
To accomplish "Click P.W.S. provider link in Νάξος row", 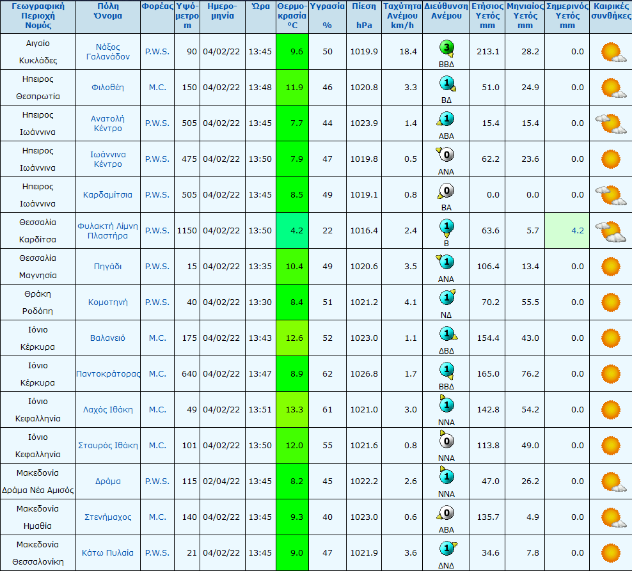I will pos(157,52).
